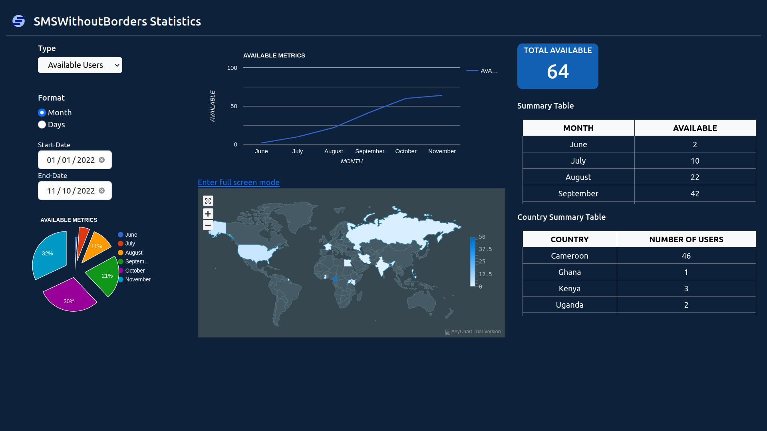Click the AnyChart watermark icon on the map

coord(447,332)
